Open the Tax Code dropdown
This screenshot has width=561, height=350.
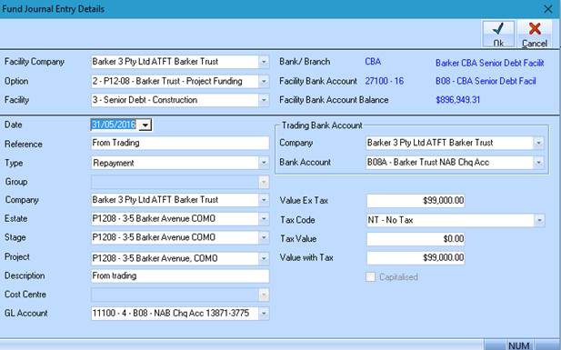(x=539, y=220)
